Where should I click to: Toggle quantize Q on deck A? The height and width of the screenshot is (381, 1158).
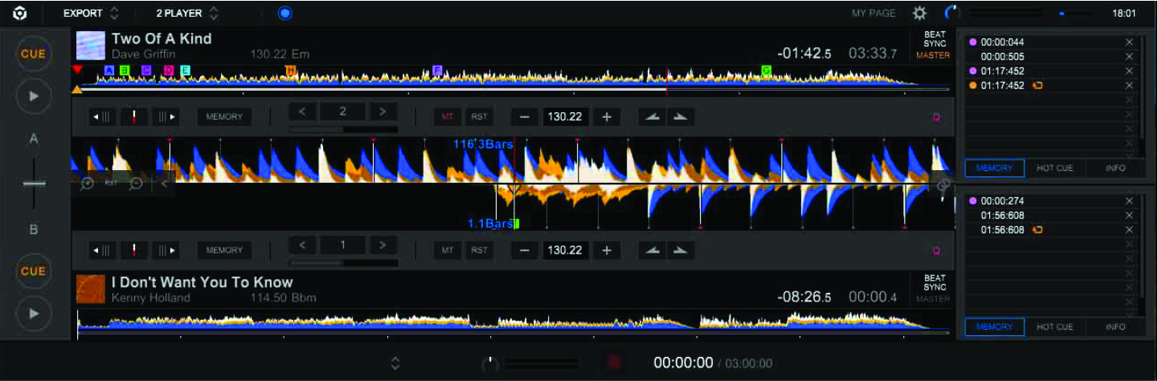pyautogui.click(x=936, y=117)
